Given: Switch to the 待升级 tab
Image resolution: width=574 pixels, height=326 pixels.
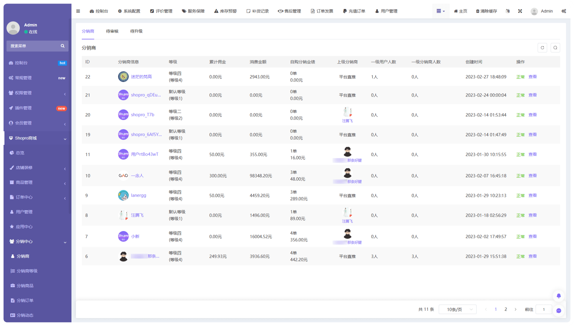Looking at the screenshot, I should (x=136, y=31).
